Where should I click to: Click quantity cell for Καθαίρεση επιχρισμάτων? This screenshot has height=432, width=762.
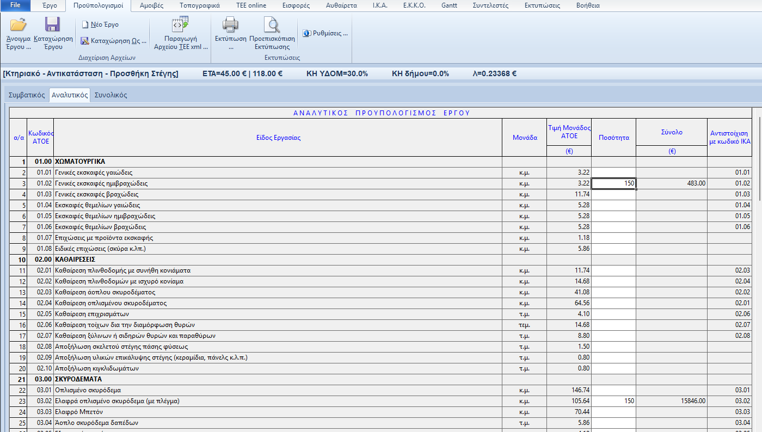coord(613,314)
